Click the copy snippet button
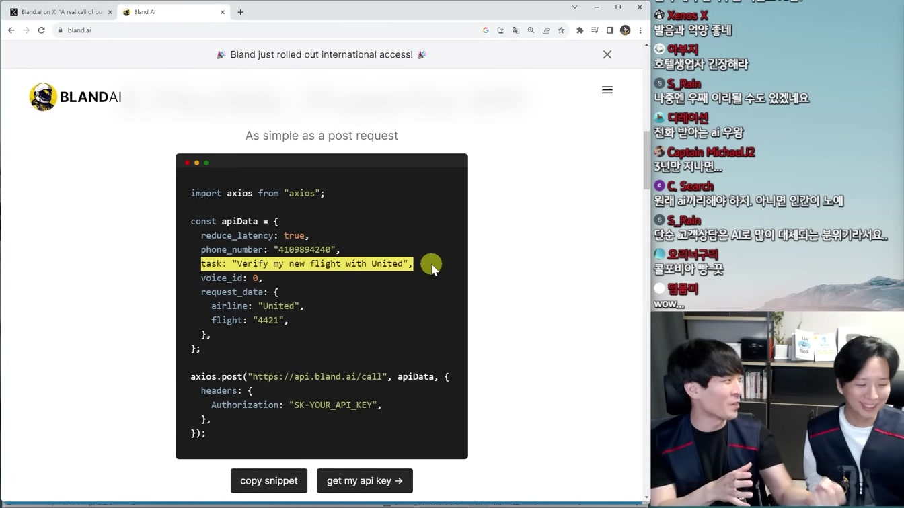 click(x=269, y=480)
